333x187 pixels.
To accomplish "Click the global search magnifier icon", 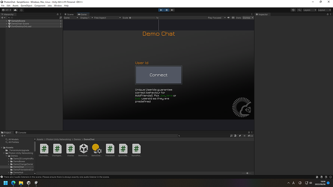I will tap(299, 10).
